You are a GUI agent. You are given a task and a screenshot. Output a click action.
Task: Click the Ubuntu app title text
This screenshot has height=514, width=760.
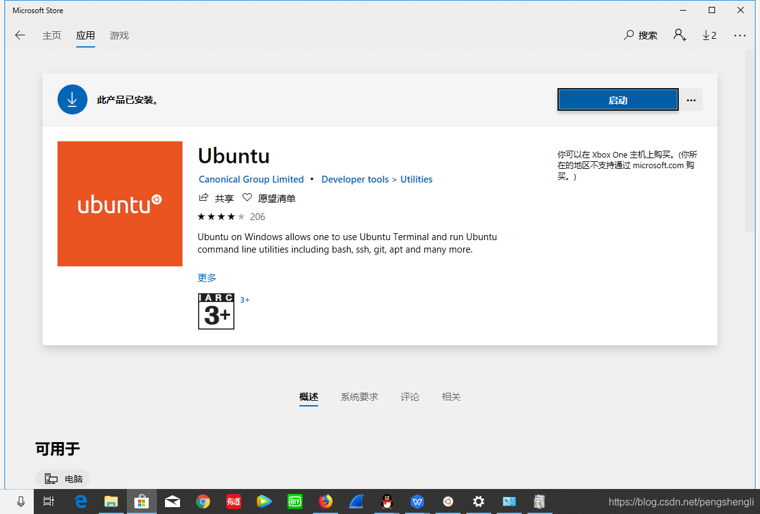click(x=234, y=156)
